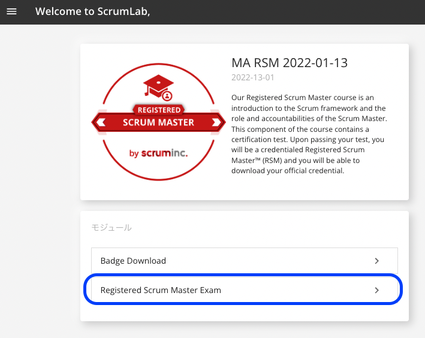This screenshot has width=425, height=338.
Task: Click the 2022-13-01 date text
Action: 252,77
